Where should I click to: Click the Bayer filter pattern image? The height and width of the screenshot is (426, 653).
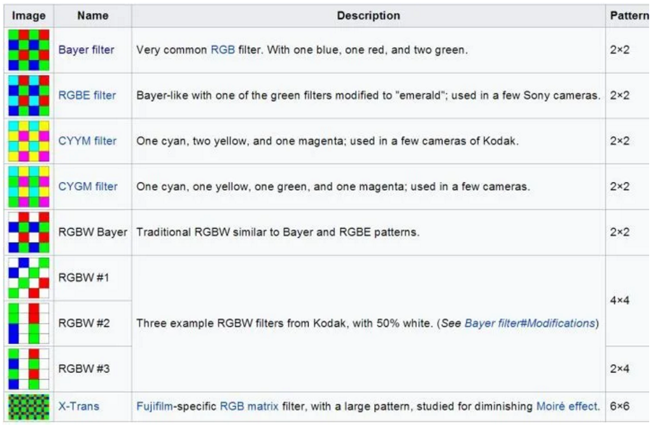pos(28,50)
